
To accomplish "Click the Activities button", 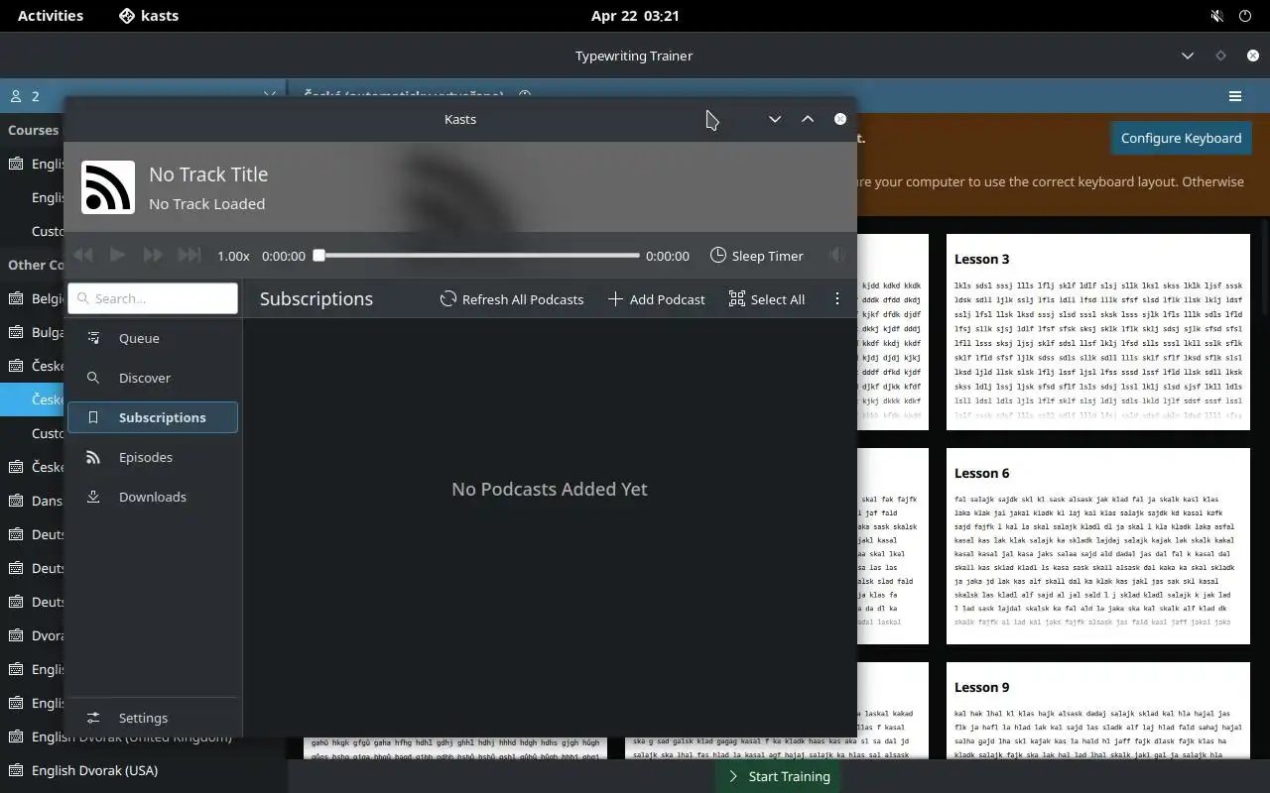I will 51,16.
